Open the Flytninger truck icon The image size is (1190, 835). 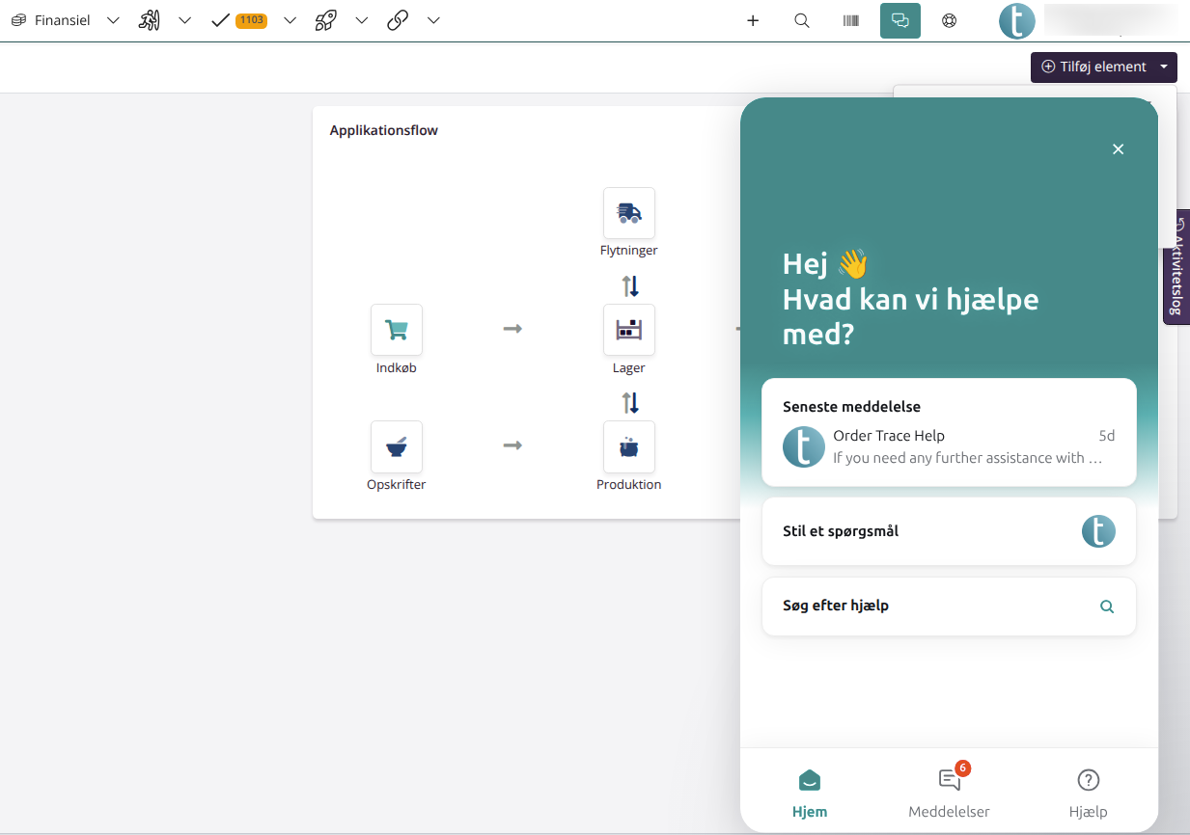coord(629,213)
